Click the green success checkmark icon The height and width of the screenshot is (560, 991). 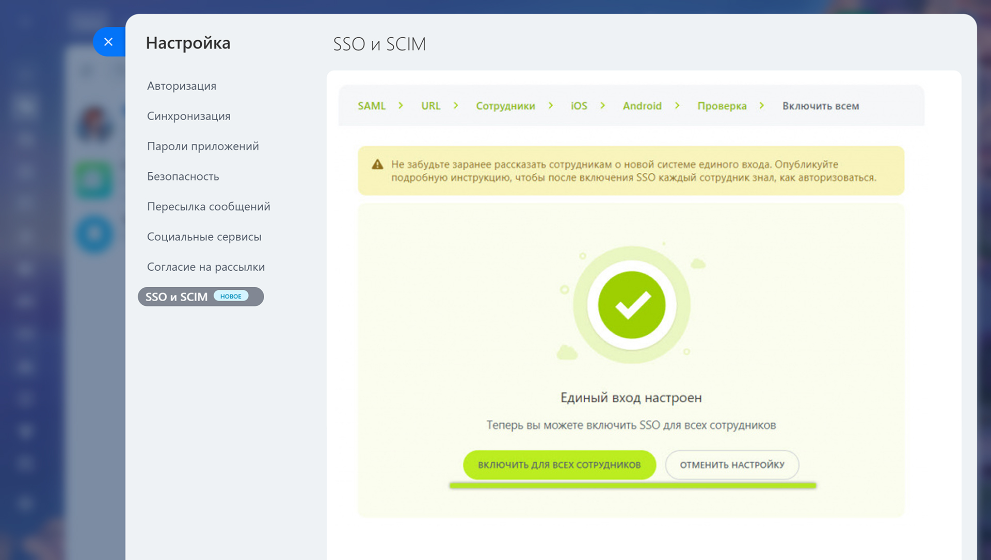point(632,305)
